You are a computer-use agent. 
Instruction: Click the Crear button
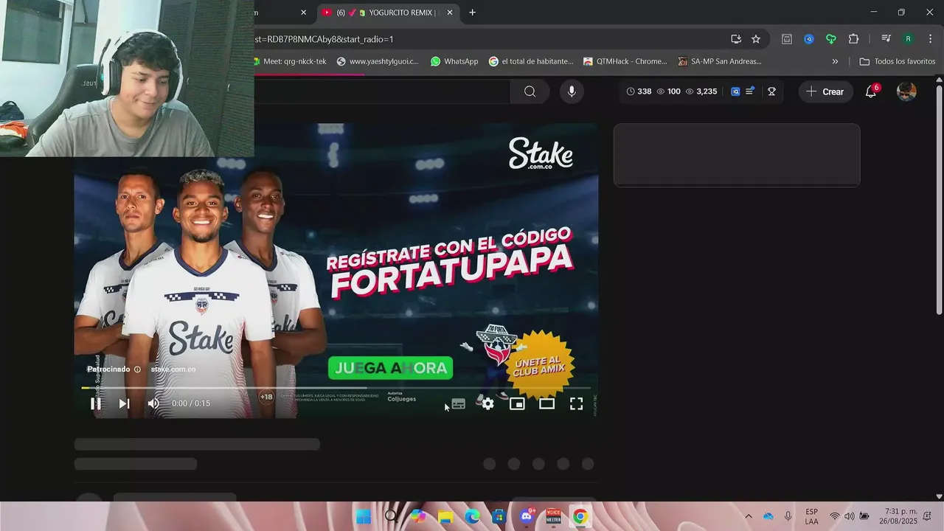click(825, 91)
